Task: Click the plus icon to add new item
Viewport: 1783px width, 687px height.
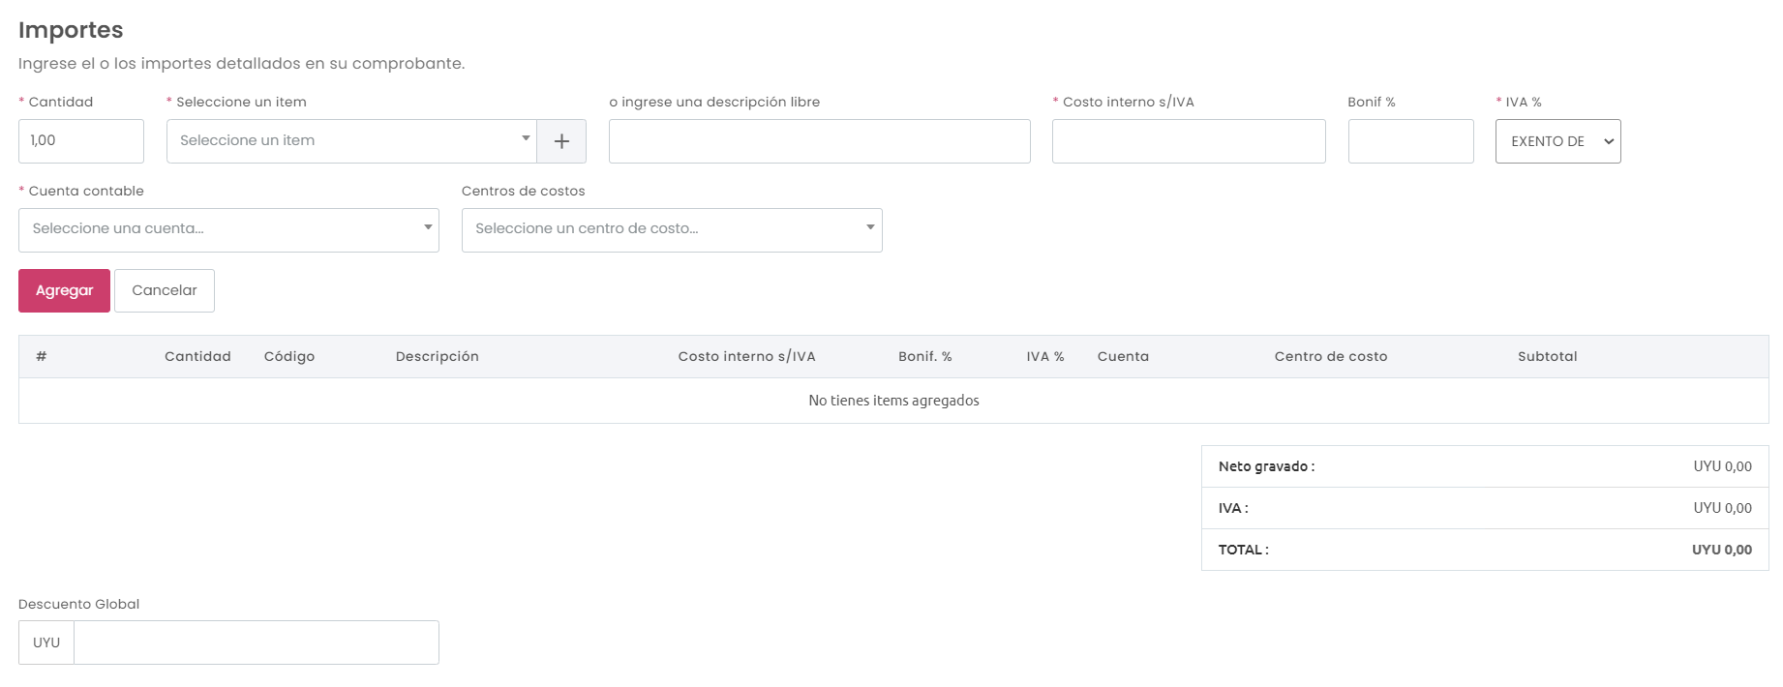Action: (561, 141)
